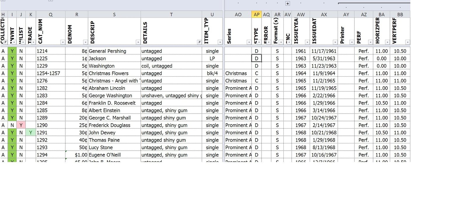Open the CAT_NUM filter dropdown
The image size is (467, 211).
coord(62,42)
